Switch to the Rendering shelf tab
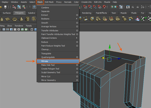The image size is (151, 108). [x=87, y=13]
